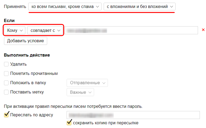Screen dimensions: 206x128
Task: Uncheck the 'Переслать по адресу' checkbox
Action: point(6,115)
